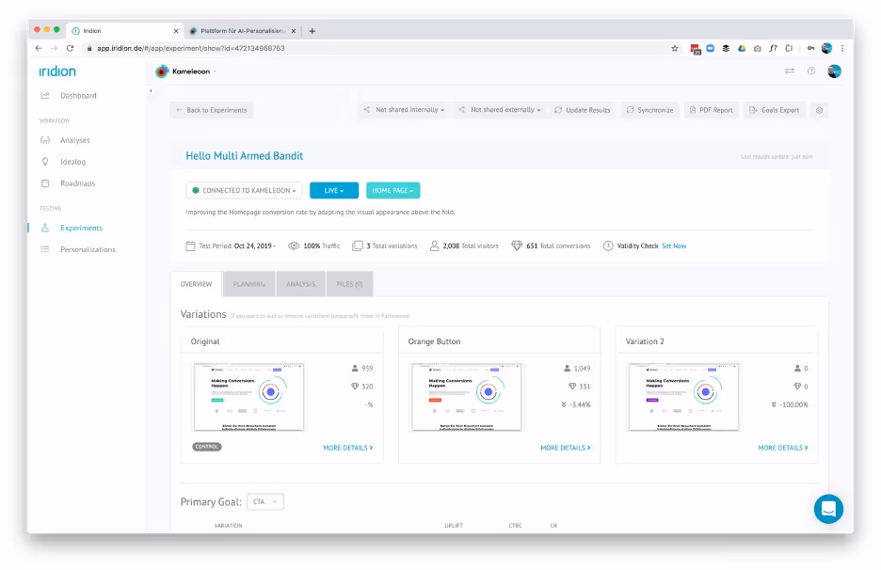The width and height of the screenshot is (881, 570).
Task: Open the Analyses section
Action: 74,140
